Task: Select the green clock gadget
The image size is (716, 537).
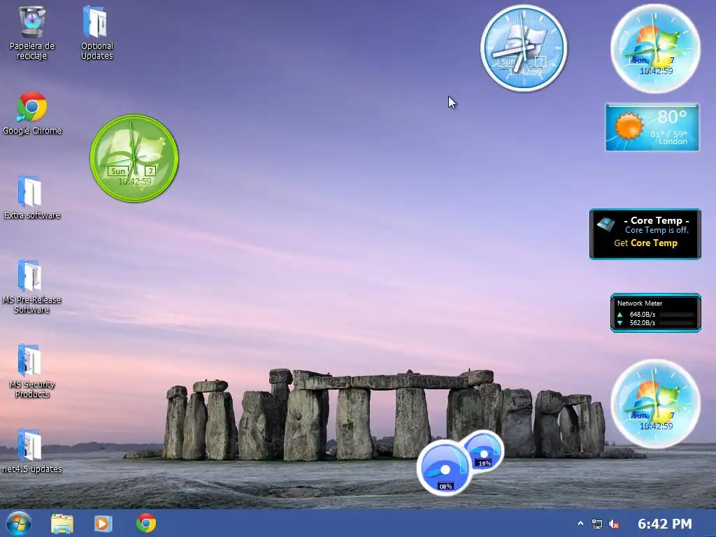Action: 134,158
